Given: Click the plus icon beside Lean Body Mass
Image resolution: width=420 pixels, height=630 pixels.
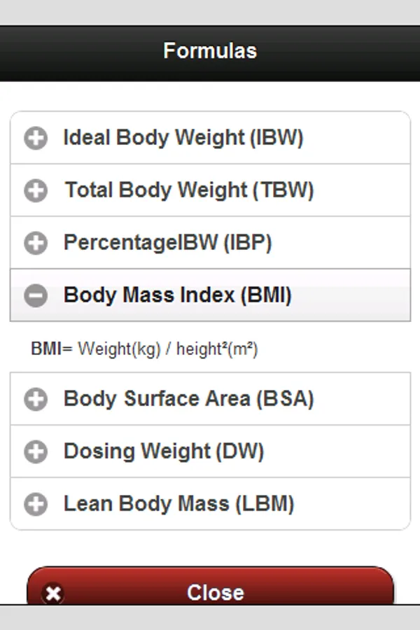Looking at the screenshot, I should 36,504.
